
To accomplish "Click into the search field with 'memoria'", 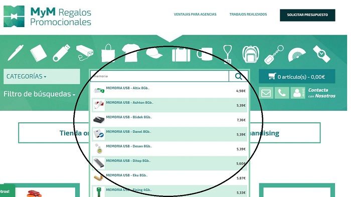I will pyautogui.click(x=159, y=76).
